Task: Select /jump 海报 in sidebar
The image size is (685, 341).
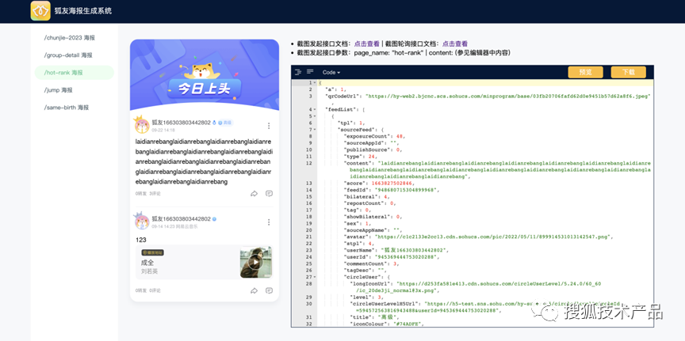Action: pyautogui.click(x=58, y=90)
